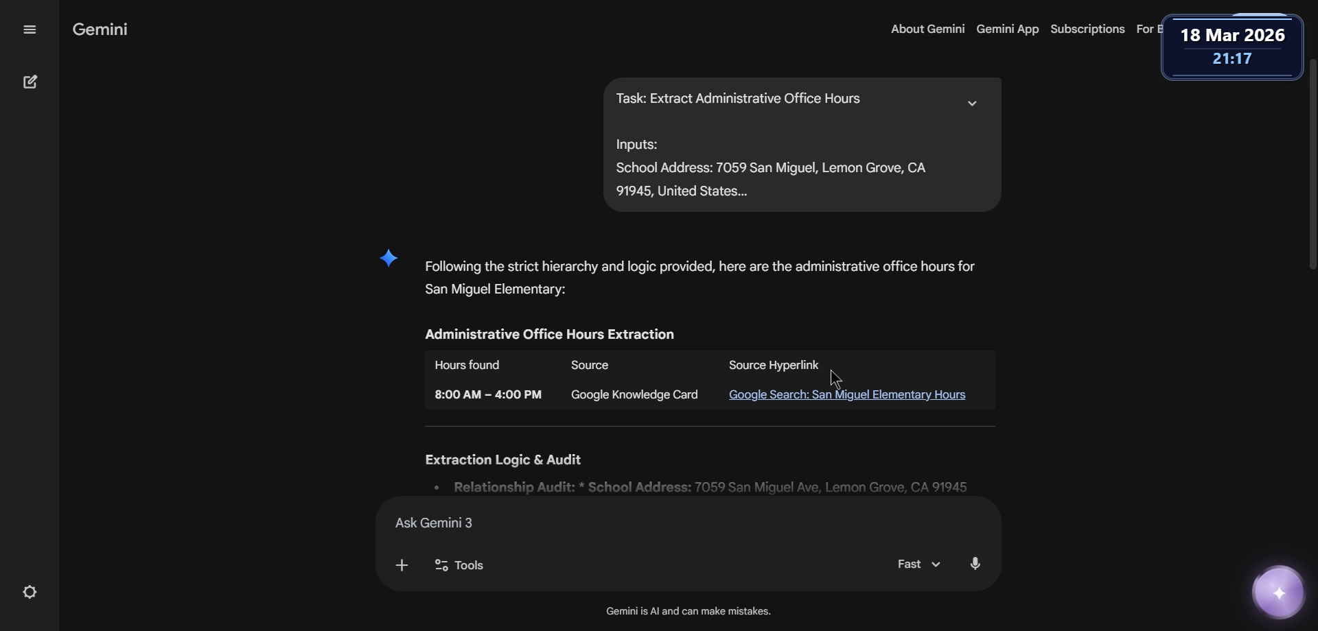The height and width of the screenshot is (631, 1318).
Task: Click the purple floating sparkle button
Action: [1278, 593]
